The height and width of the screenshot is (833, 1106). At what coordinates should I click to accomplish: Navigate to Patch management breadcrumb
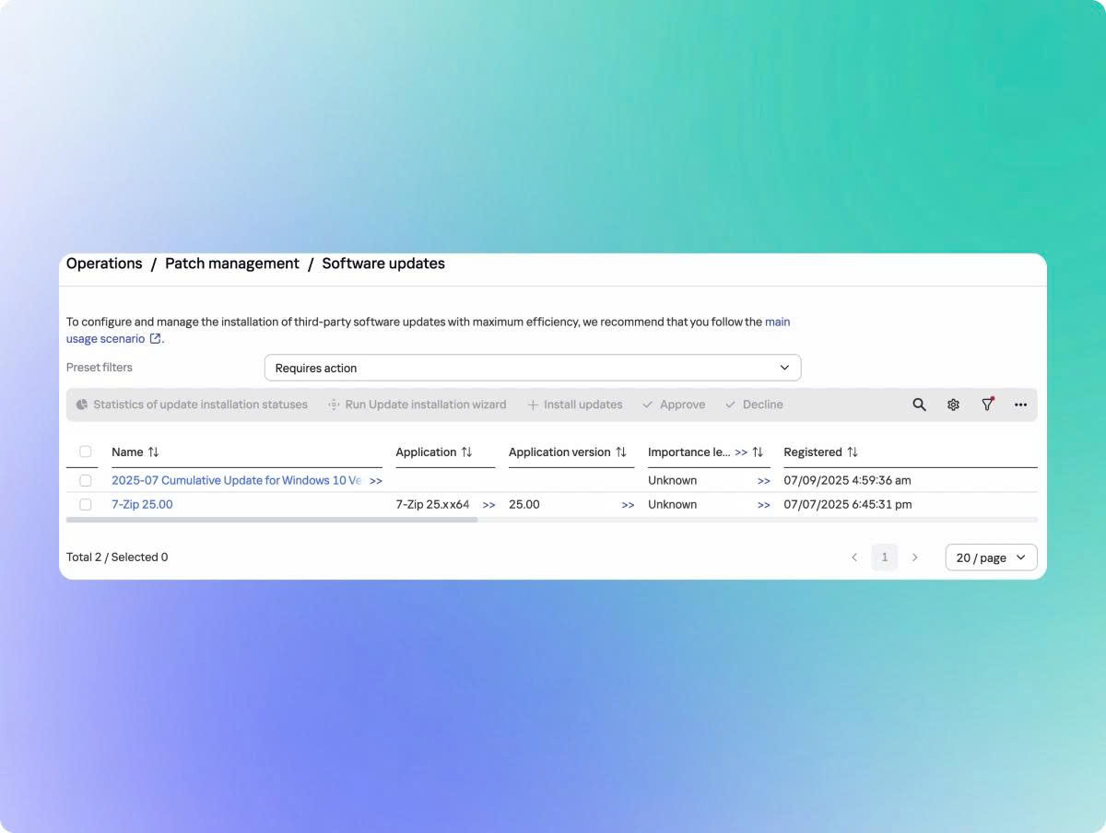coord(232,264)
